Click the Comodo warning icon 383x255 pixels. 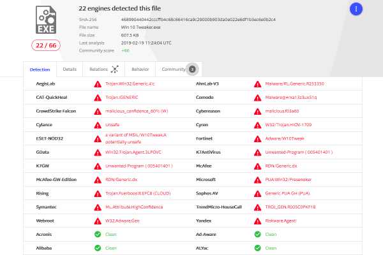click(257, 98)
